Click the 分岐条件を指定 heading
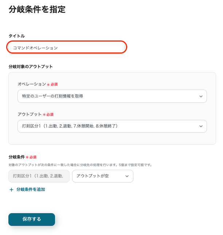Image resolution: width=223 pixels, height=235 pixels. coord(37,9)
